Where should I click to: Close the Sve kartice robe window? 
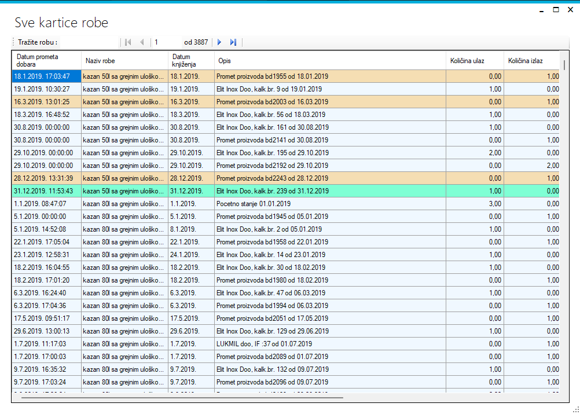[570, 10]
